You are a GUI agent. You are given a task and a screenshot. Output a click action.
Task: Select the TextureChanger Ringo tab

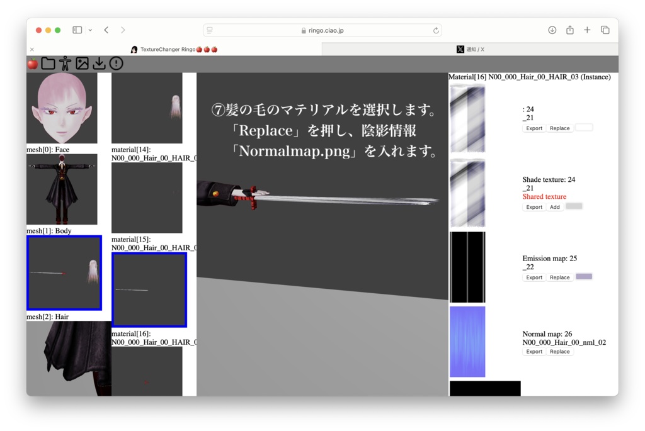pyautogui.click(x=173, y=49)
